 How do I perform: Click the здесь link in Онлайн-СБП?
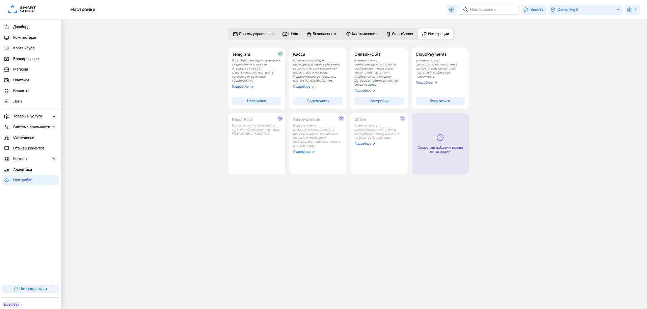(x=372, y=85)
